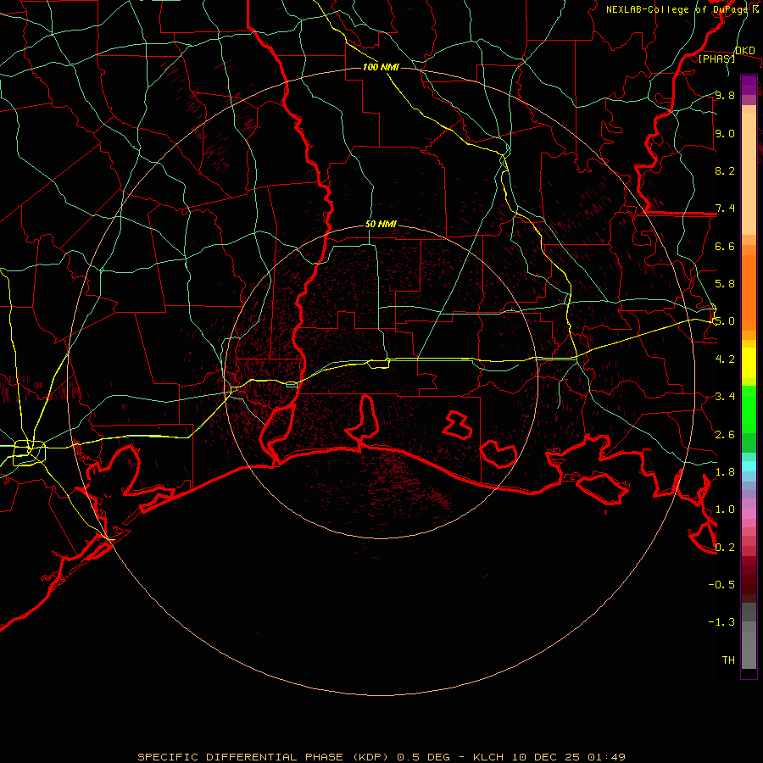Click the 1.8 scale label
The height and width of the screenshot is (763, 763).
pyautogui.click(x=725, y=471)
